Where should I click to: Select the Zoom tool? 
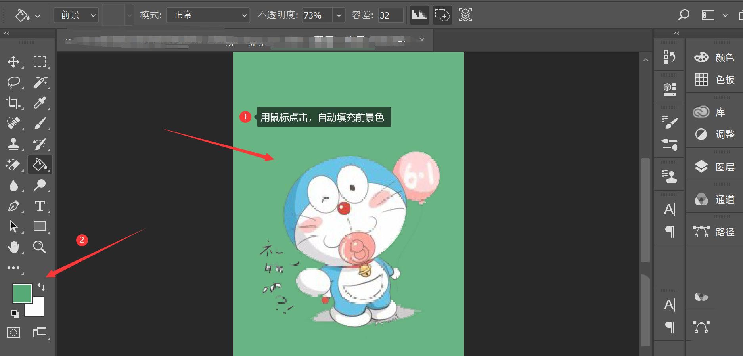point(40,247)
